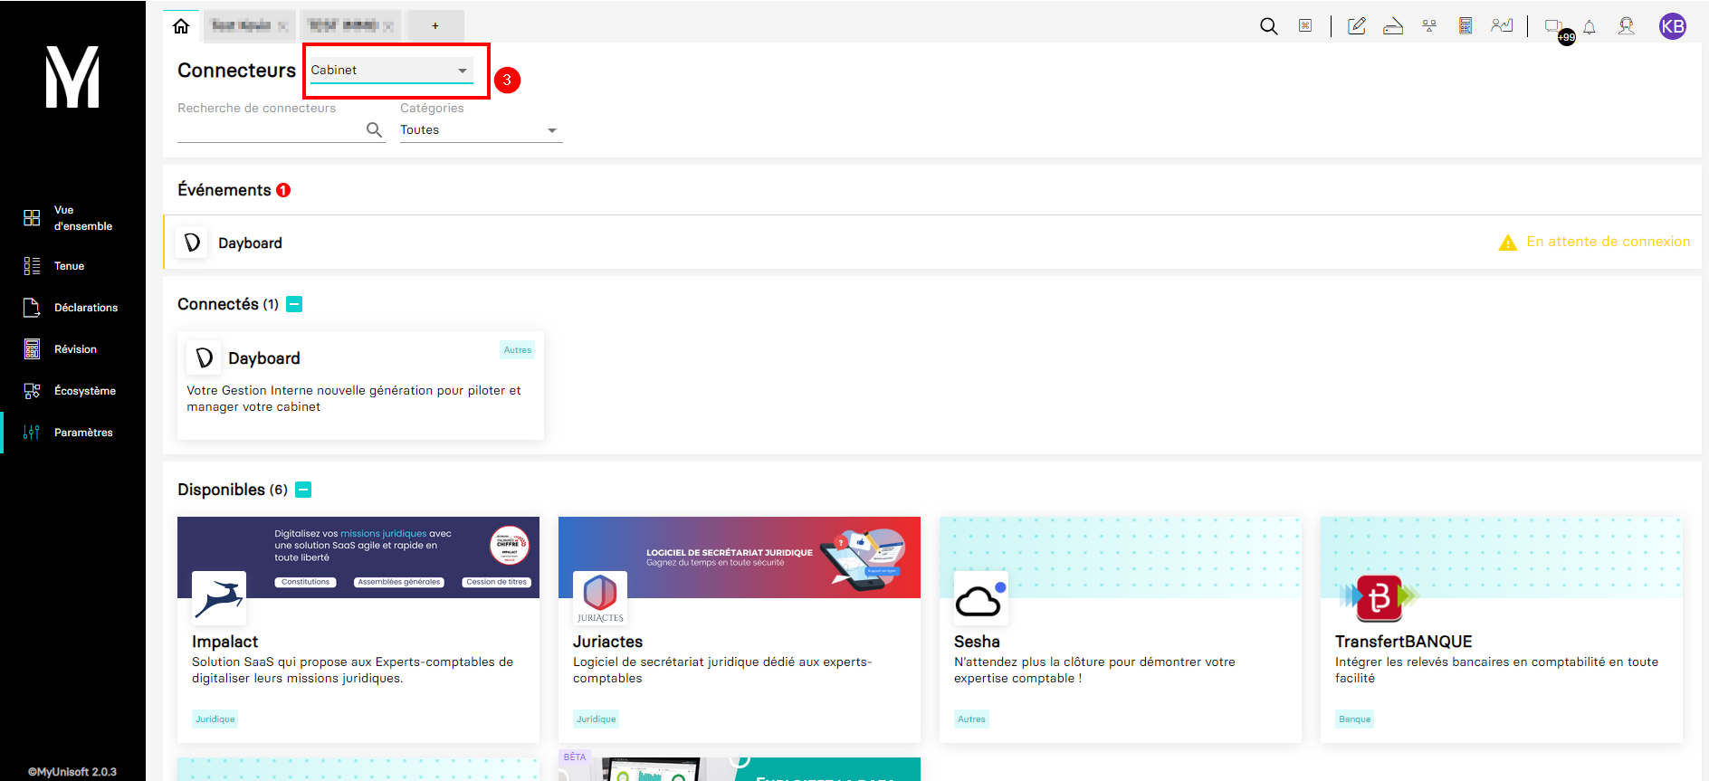The image size is (1709, 781).
Task: Open the scanner icon in toolbar
Action: click(x=1393, y=26)
